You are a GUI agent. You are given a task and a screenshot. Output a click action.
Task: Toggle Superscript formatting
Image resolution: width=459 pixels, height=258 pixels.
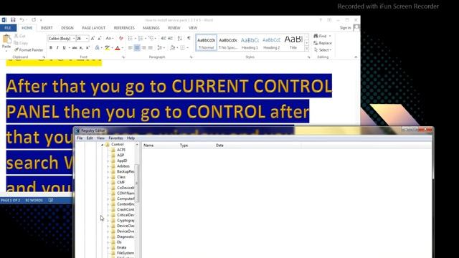(x=87, y=48)
